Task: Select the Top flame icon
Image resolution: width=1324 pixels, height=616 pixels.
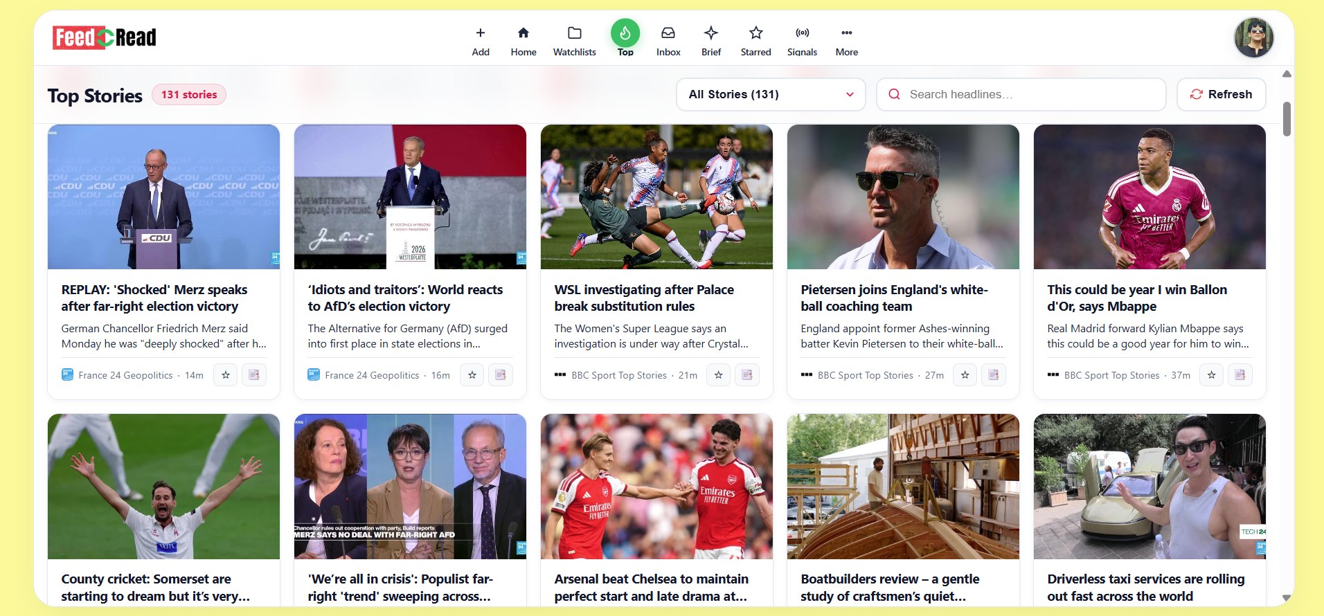Action: pos(625,33)
